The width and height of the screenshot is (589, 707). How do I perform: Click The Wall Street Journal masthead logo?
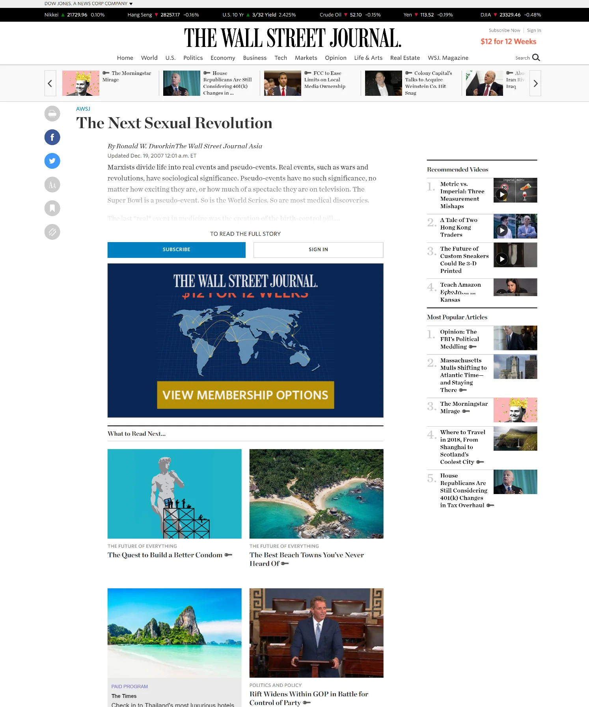(x=293, y=38)
